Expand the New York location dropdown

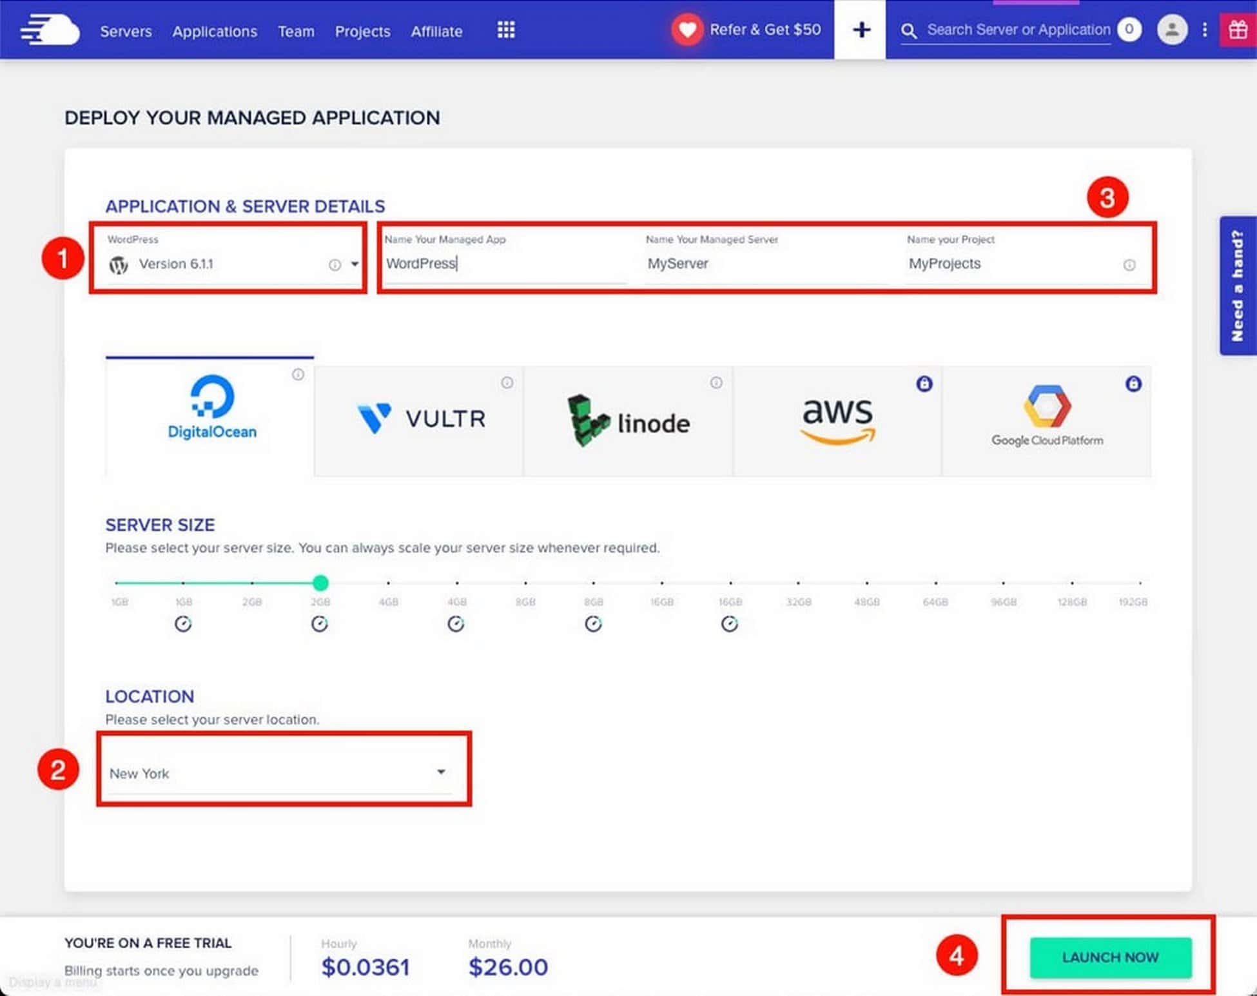(x=440, y=771)
